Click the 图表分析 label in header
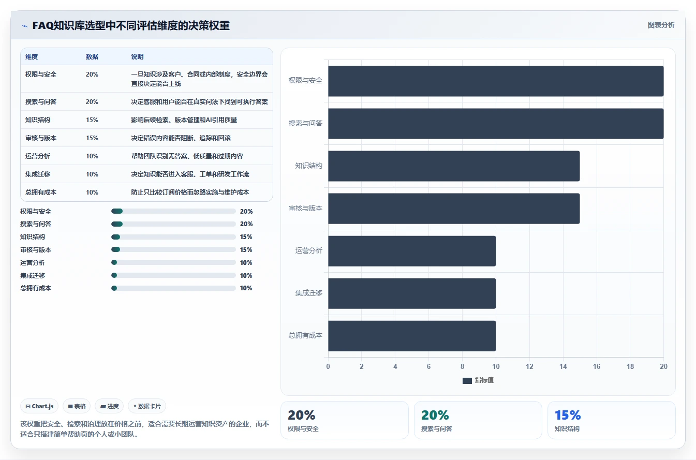 tap(661, 25)
